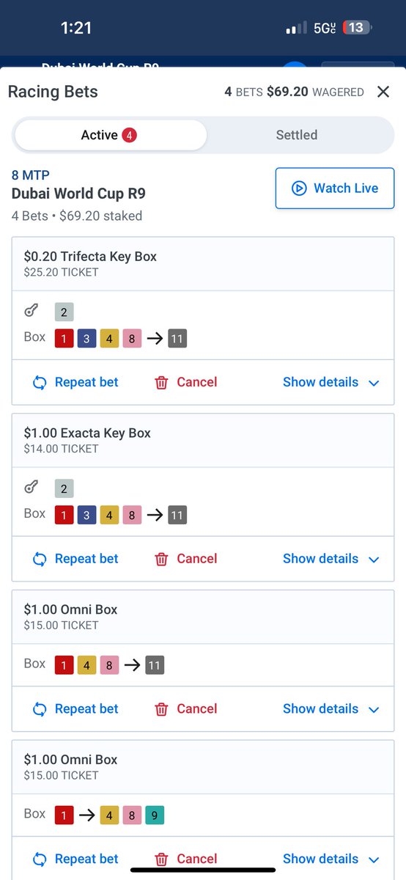The height and width of the screenshot is (880, 406).
Task: Click the repeat icon on Trifecta Key Box
Action: click(x=40, y=383)
